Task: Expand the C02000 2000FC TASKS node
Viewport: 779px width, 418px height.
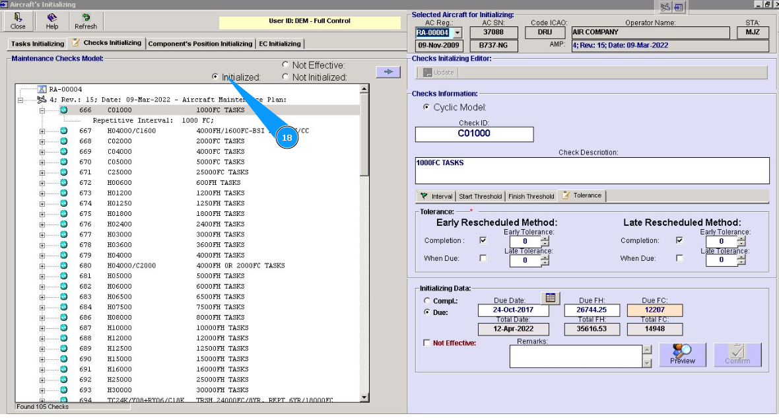Action: (42, 141)
